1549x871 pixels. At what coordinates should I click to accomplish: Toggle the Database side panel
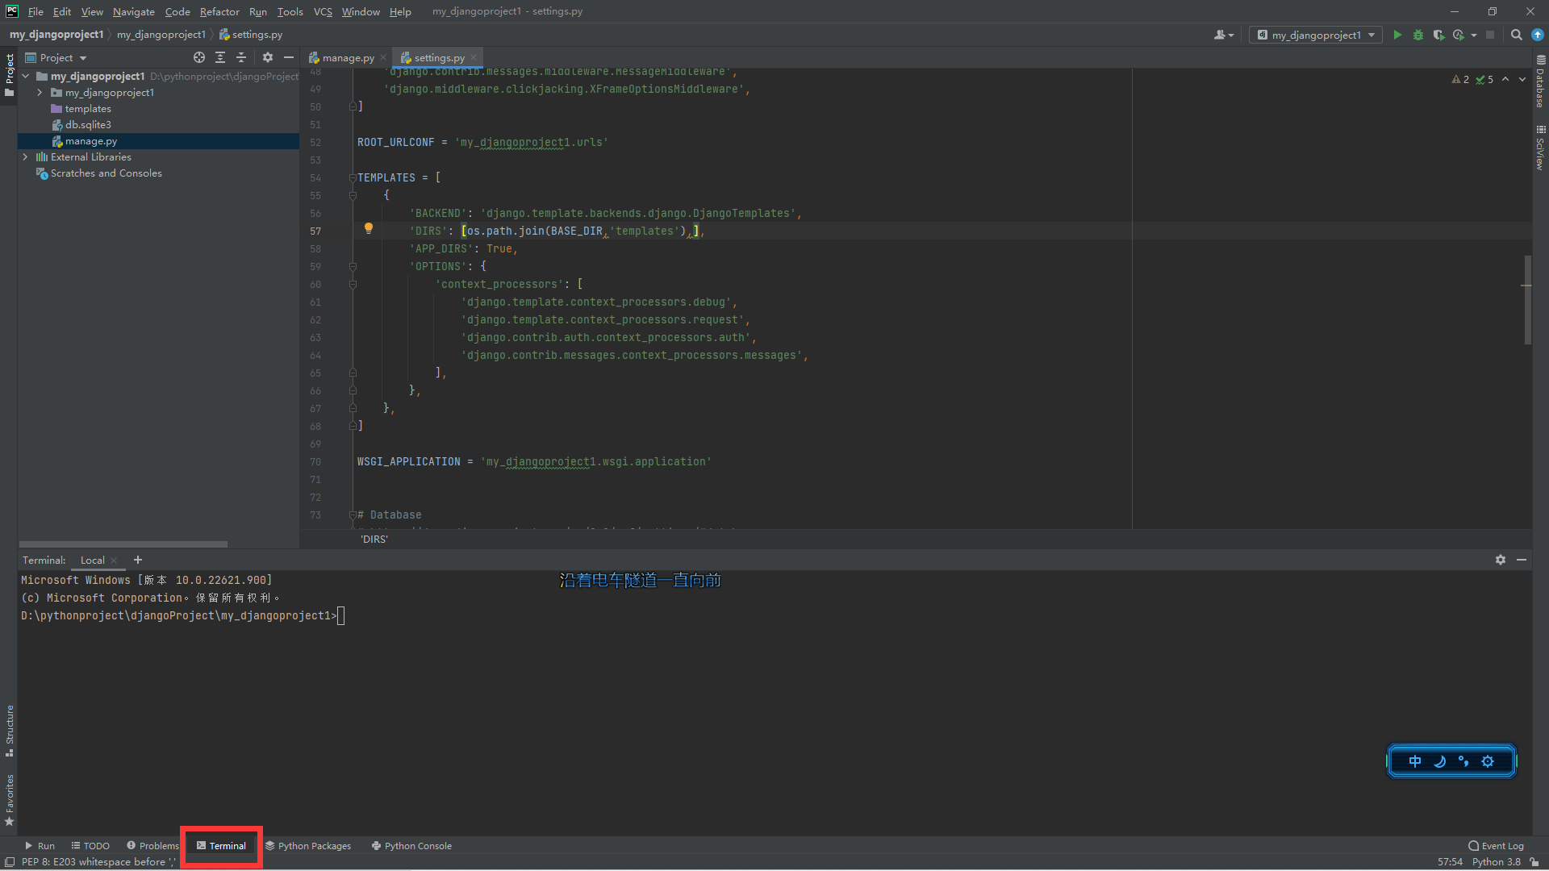(1540, 81)
